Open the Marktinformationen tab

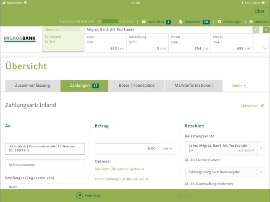point(194,85)
